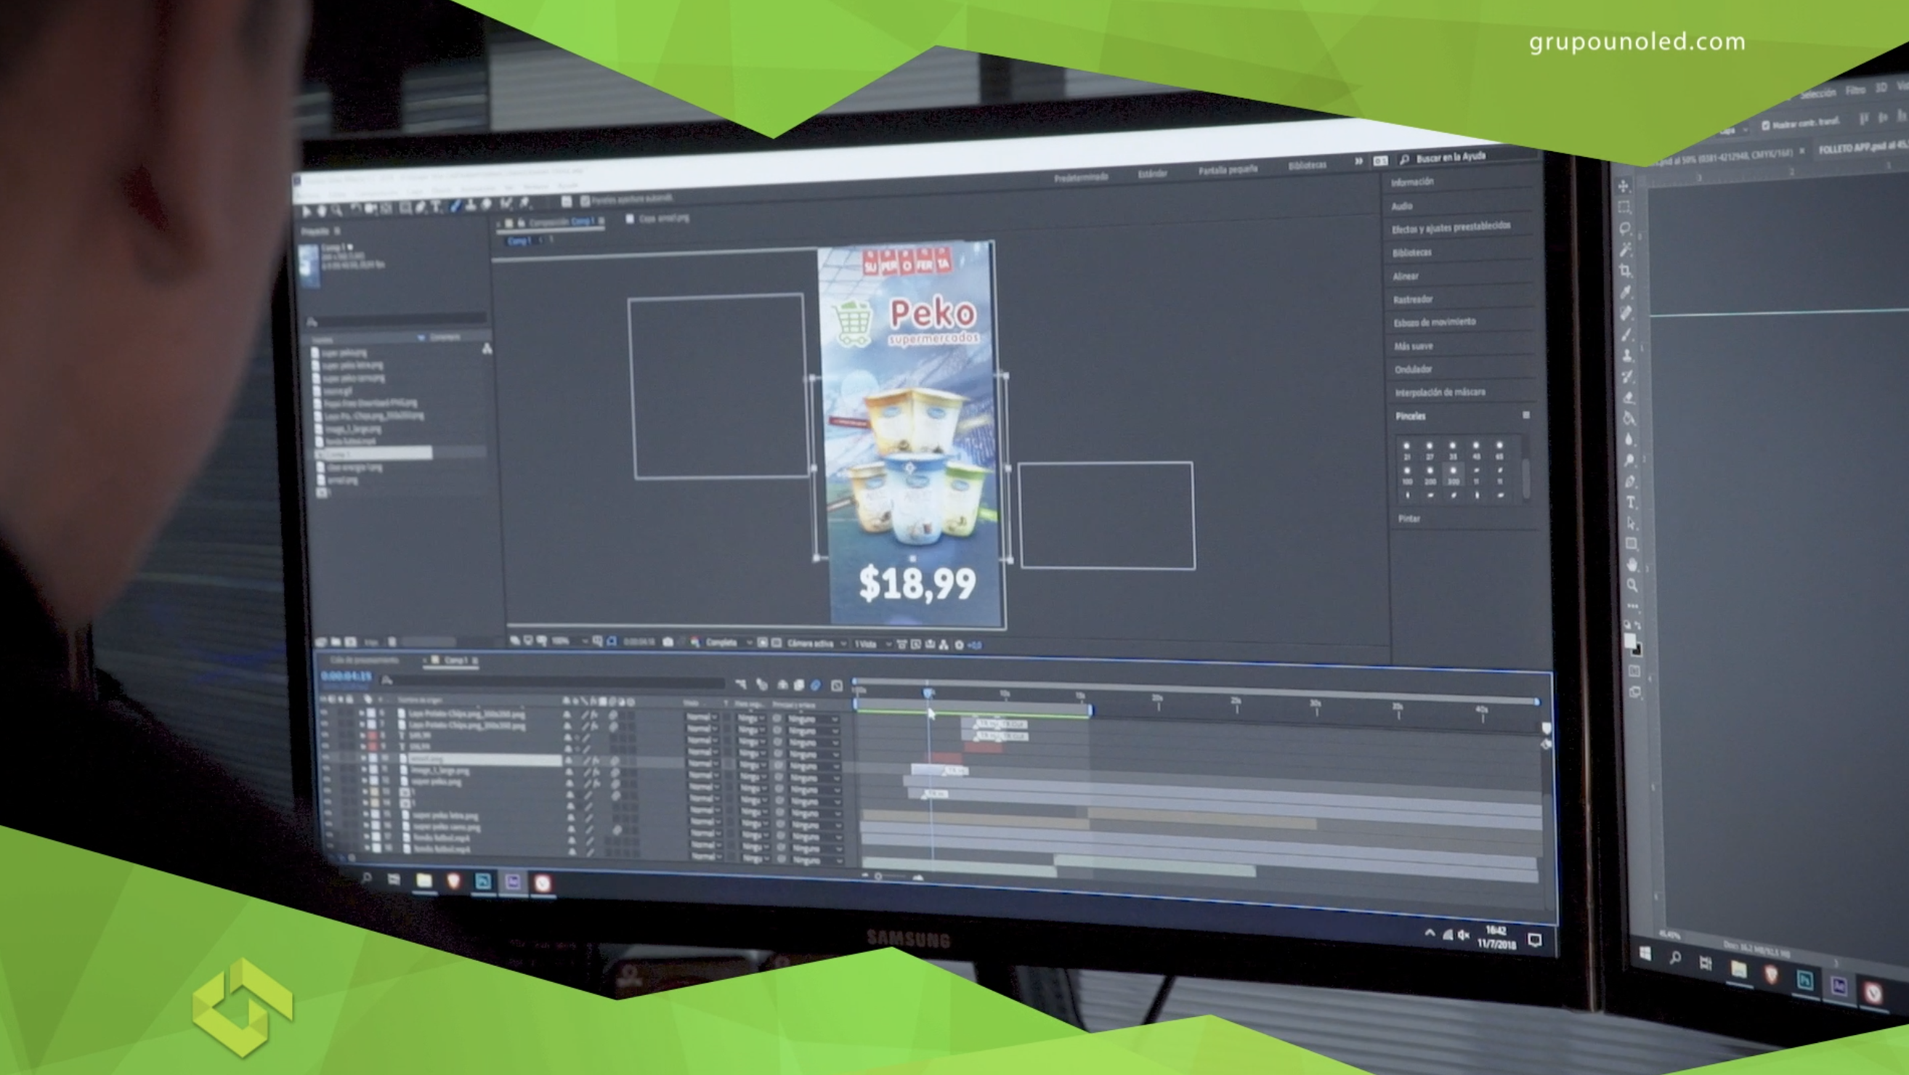
Task: Switch to the Estándar workspace
Action: pyautogui.click(x=1152, y=174)
